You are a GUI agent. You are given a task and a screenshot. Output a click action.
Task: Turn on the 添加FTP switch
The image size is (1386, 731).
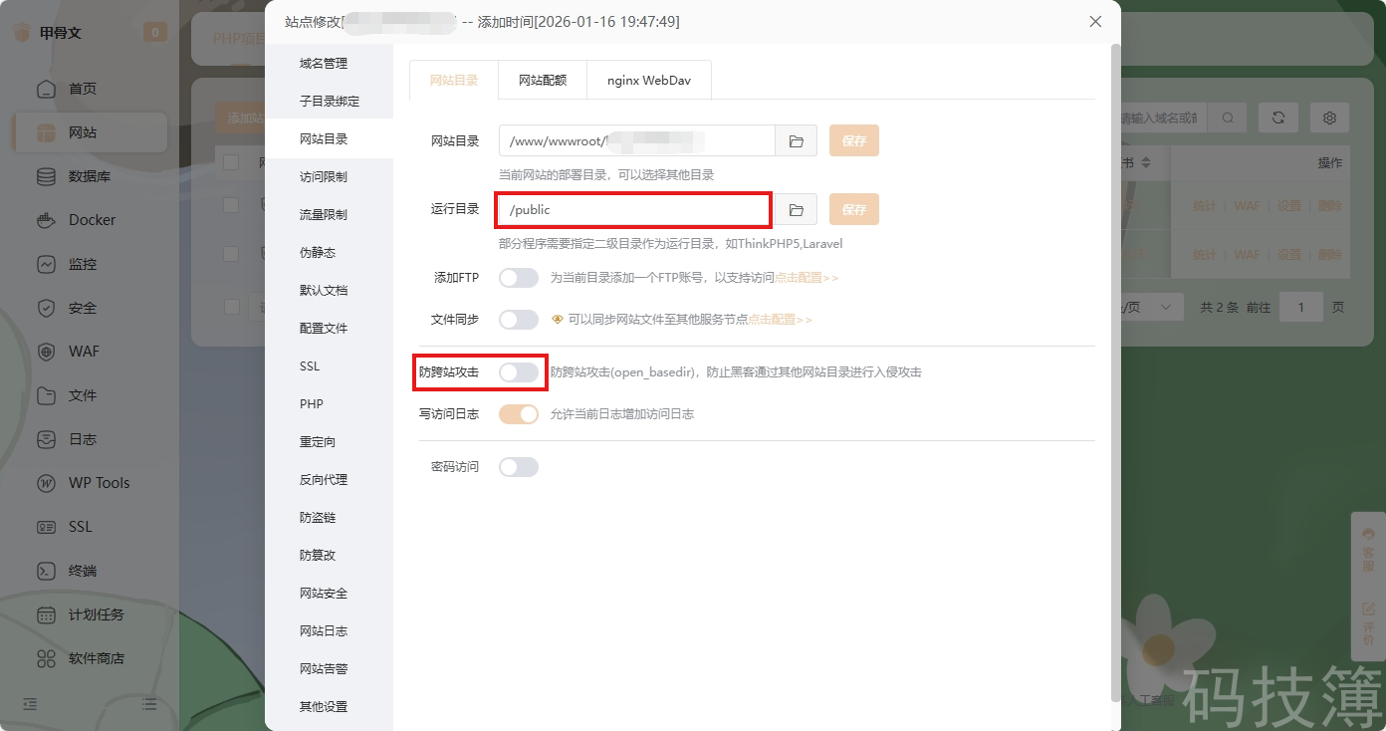(518, 278)
